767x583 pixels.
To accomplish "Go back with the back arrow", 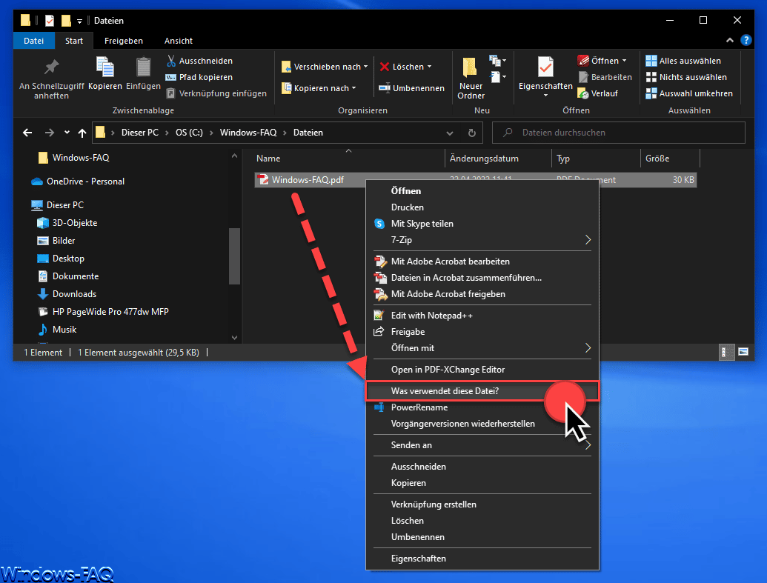I will 28,133.
